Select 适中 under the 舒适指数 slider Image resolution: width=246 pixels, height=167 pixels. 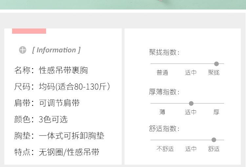[x=191, y=149]
